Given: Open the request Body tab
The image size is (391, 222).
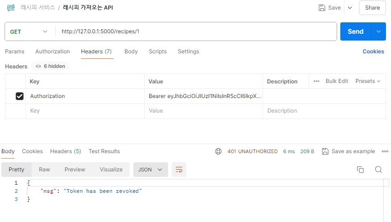Looking at the screenshot, I should pos(131,52).
